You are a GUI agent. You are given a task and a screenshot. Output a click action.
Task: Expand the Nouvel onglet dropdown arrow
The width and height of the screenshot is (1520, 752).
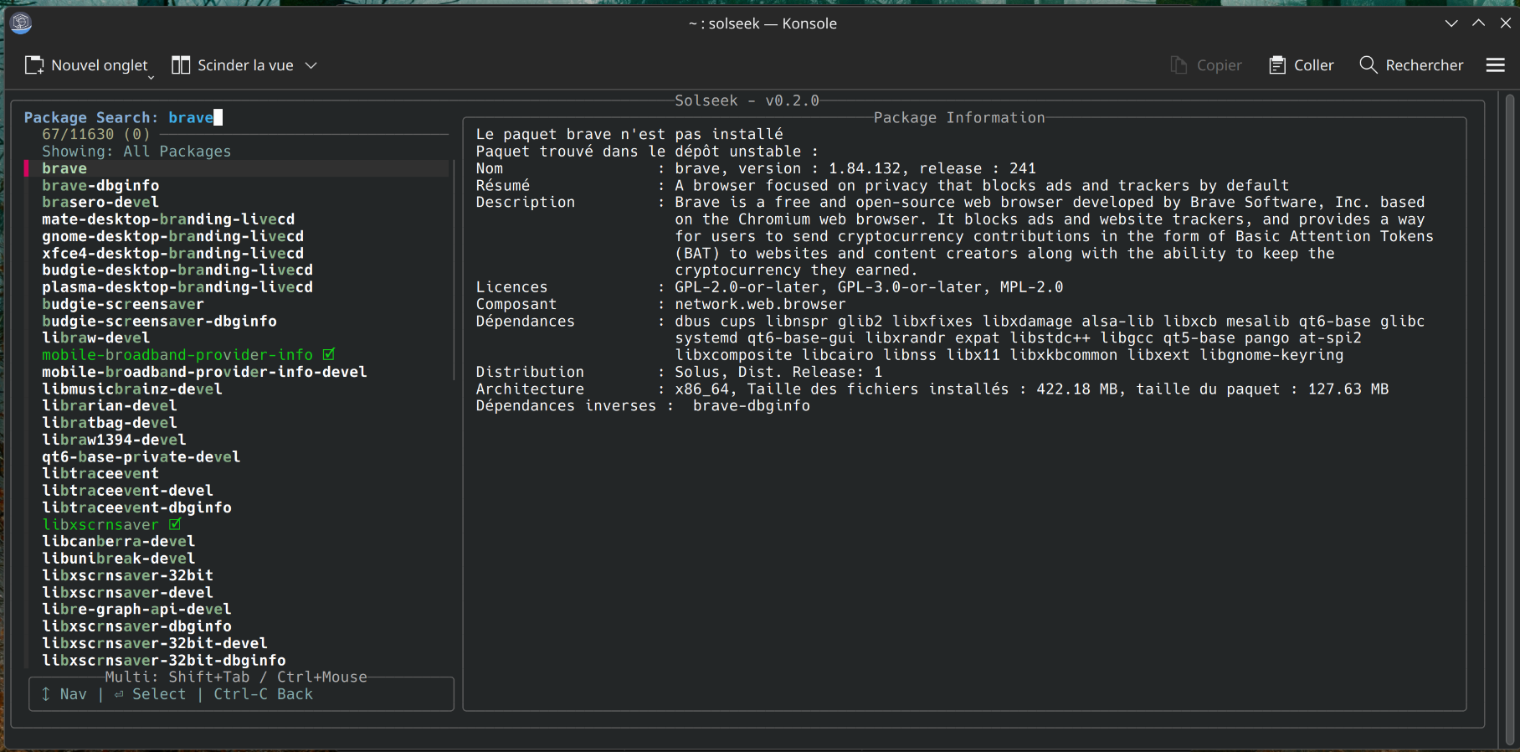[151, 77]
